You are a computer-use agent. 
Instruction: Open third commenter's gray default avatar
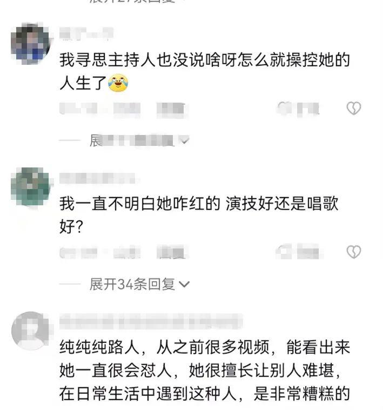pos(30,331)
